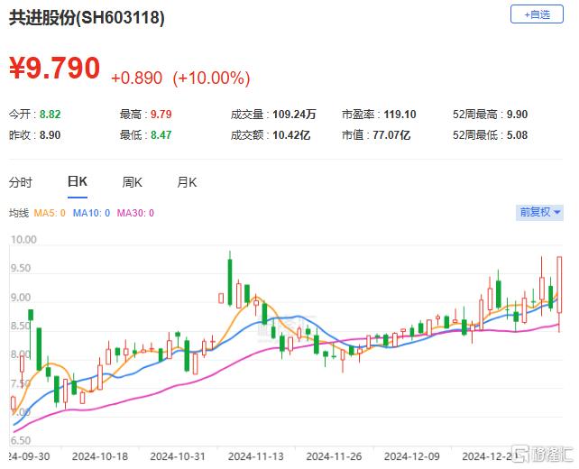Image resolution: width=579 pixels, height=469 pixels.
Task: Add stock via +自选 button
Action: [537, 14]
